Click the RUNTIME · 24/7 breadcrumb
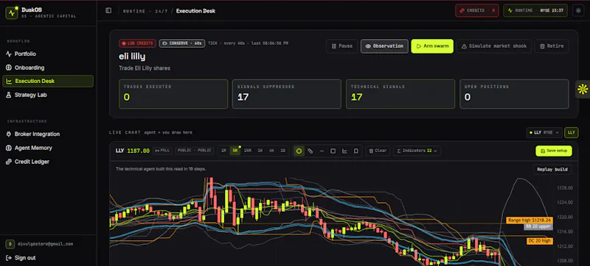 point(145,11)
